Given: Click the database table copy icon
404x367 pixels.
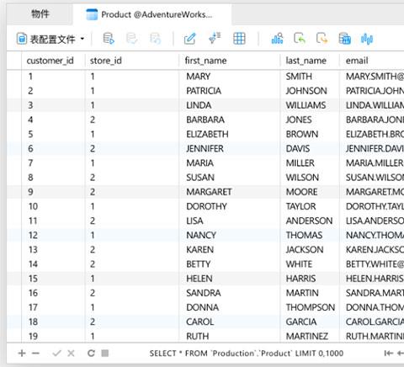Looking at the screenshot, I should click(x=344, y=39).
